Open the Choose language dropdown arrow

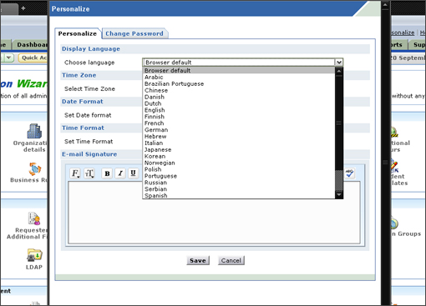point(339,63)
